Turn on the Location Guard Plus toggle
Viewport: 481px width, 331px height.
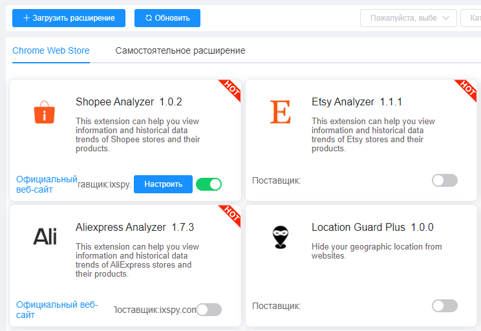(x=445, y=306)
